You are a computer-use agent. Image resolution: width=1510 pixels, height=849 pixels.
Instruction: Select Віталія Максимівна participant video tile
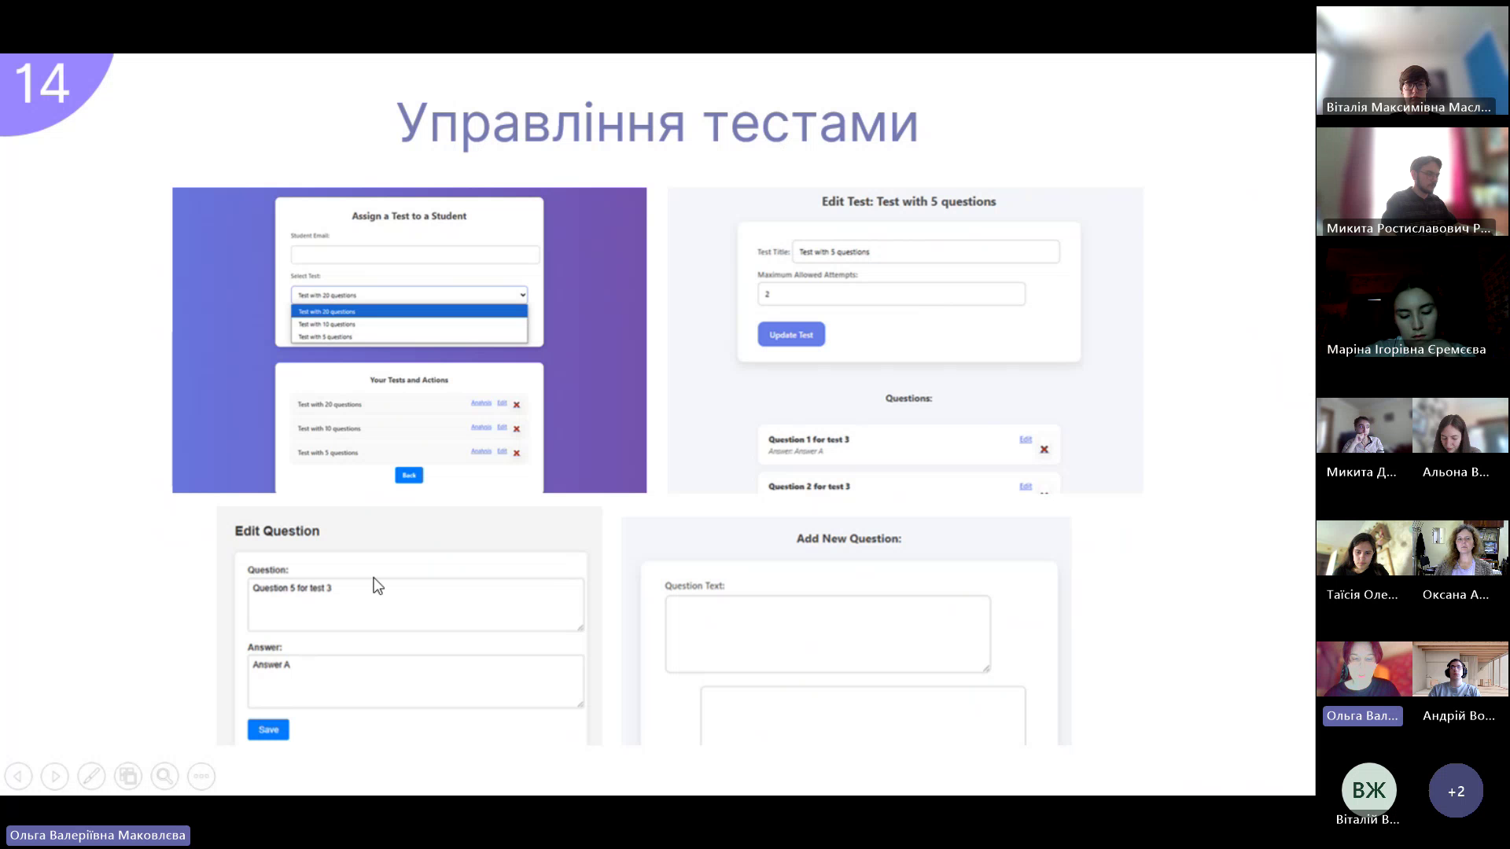[x=1412, y=61]
